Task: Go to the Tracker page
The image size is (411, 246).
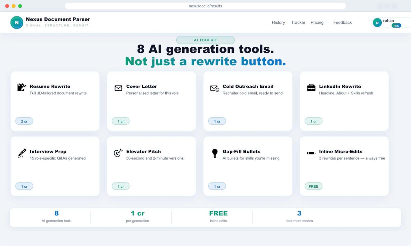Action: coord(298,22)
